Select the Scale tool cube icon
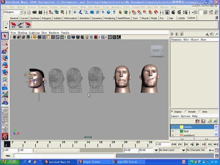 click(5, 72)
